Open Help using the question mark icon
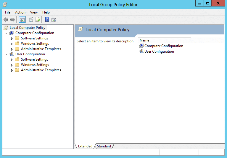The image size is (227, 158). coord(47,19)
